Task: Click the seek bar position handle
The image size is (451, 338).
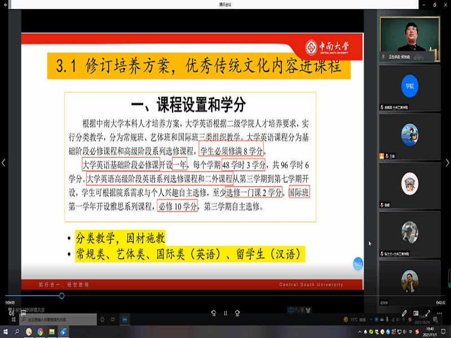Action: pyautogui.click(x=61, y=296)
